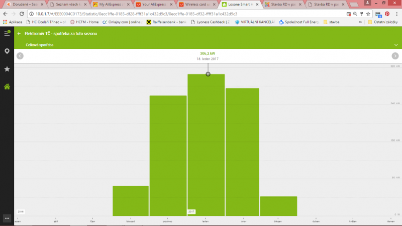Open the Raiffeisenbank bookmark
The image size is (402, 226).
tap(165, 22)
